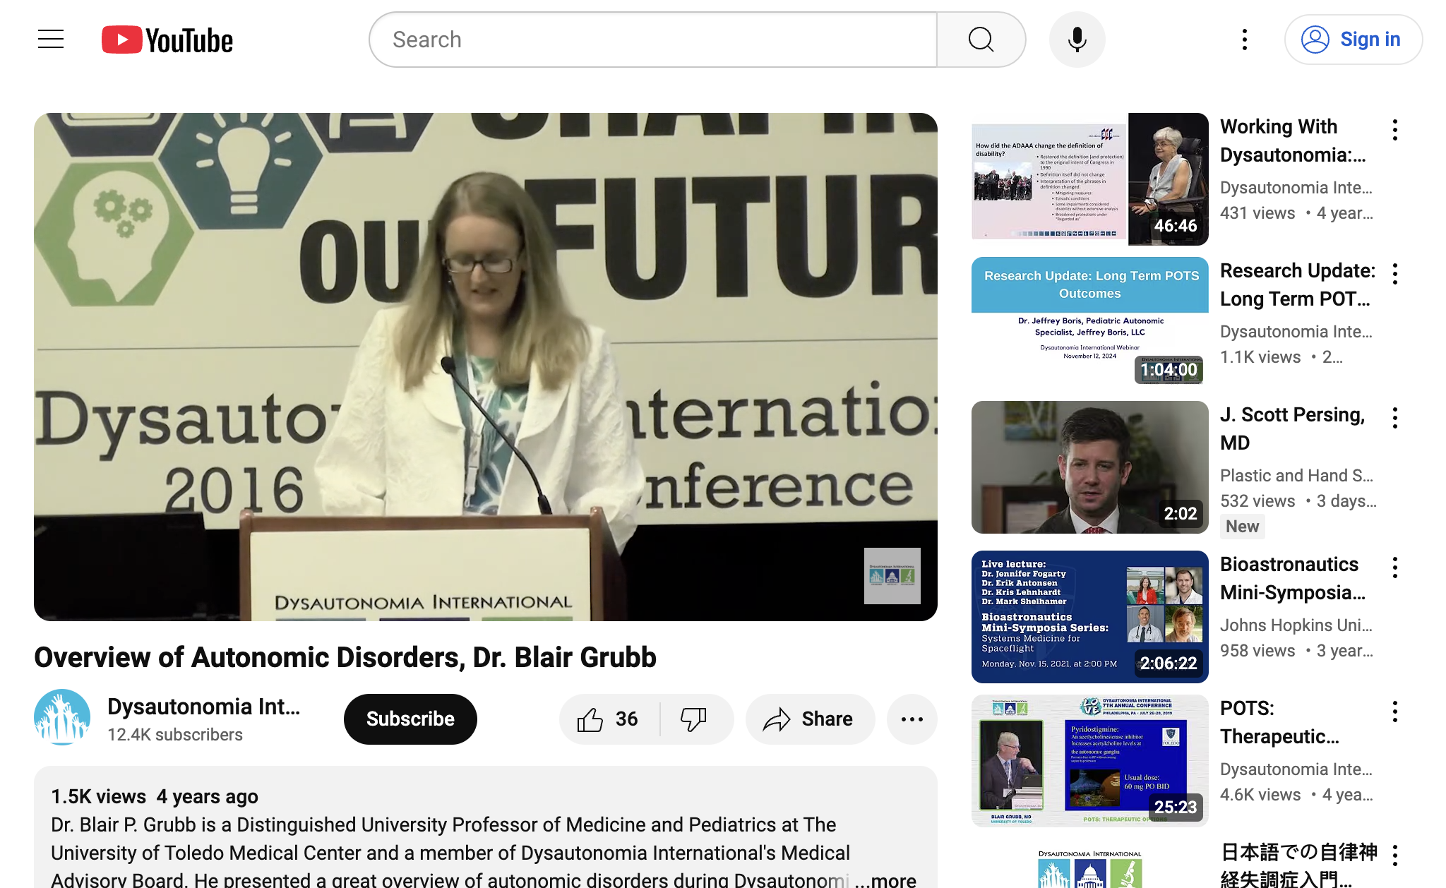Open Working With Dysautonomia thumbnail
The width and height of the screenshot is (1446, 888).
pyautogui.click(x=1090, y=179)
